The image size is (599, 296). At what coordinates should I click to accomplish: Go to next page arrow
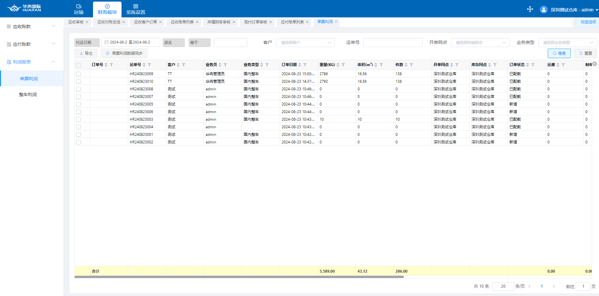tap(554, 286)
